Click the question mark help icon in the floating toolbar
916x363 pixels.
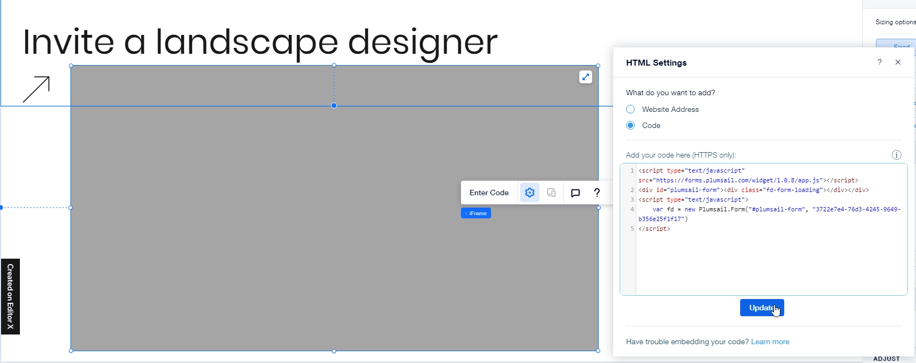tap(597, 193)
